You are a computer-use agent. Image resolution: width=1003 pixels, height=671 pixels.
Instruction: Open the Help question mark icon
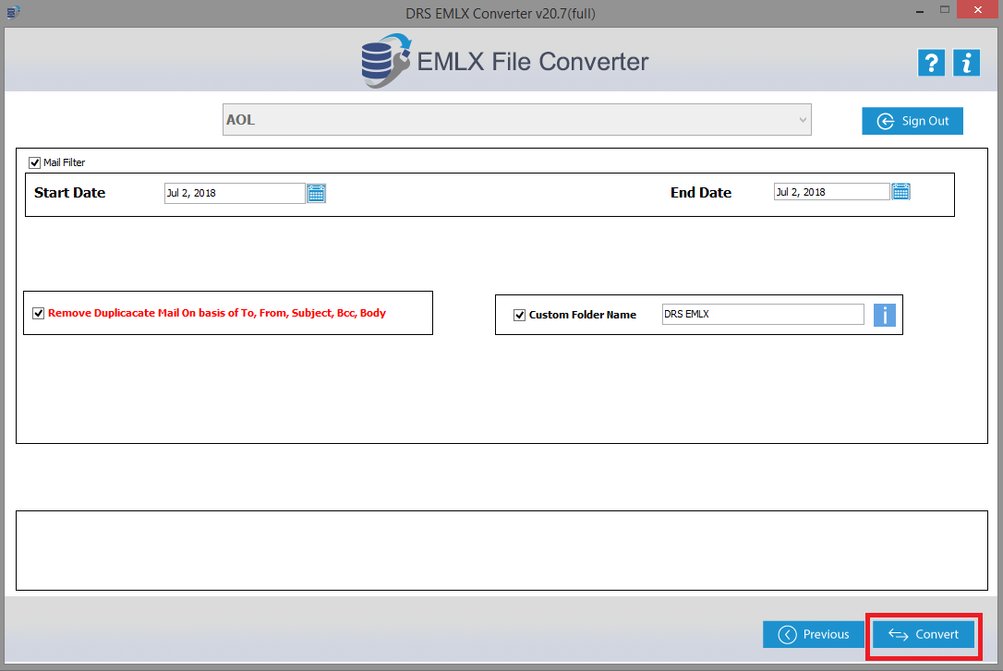coord(931,63)
